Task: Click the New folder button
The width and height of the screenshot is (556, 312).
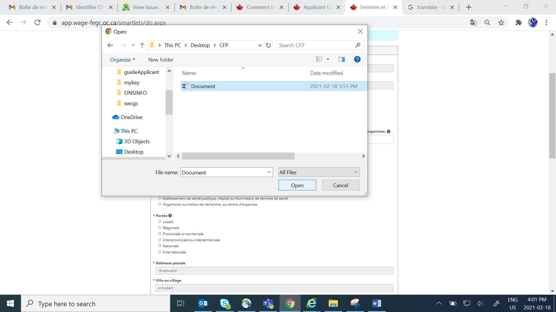Action: point(161,60)
